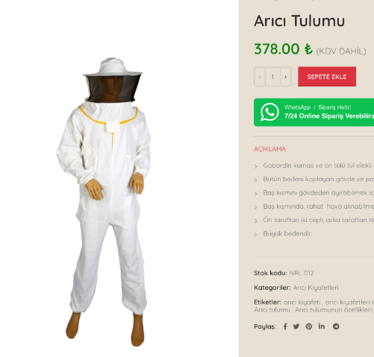
Task: Share product on Facebook icon
Action: click(x=285, y=326)
